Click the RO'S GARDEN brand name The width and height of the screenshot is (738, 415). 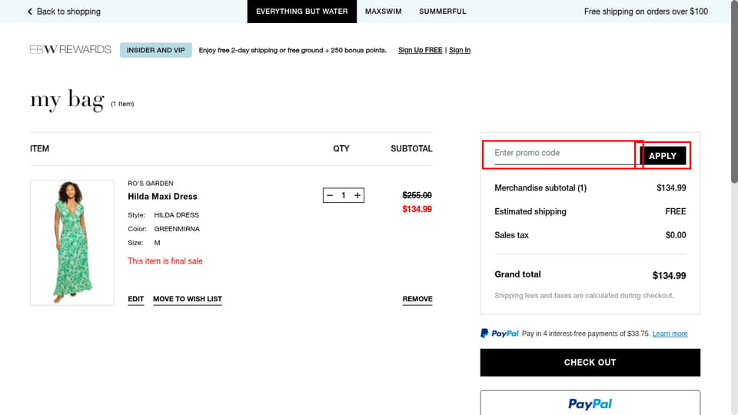pyautogui.click(x=151, y=183)
